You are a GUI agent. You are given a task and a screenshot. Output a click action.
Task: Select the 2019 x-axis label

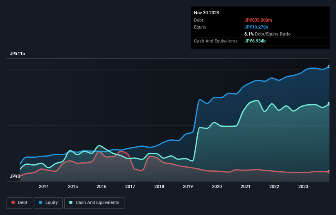tap(188, 186)
